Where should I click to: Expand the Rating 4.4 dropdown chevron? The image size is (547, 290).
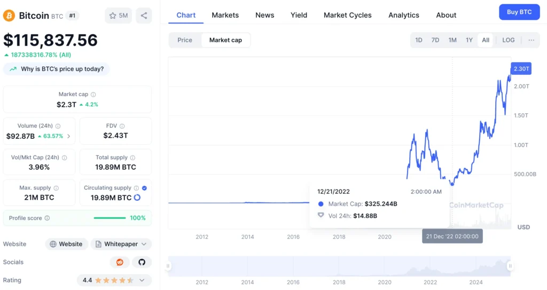click(142, 280)
